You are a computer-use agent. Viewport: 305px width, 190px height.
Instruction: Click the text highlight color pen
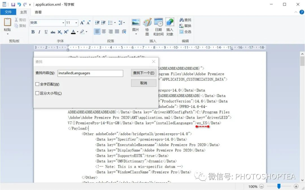[82, 32]
